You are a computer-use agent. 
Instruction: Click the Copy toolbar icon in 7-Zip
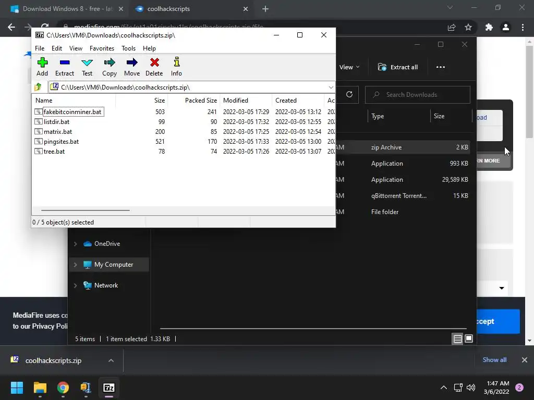tap(110, 67)
